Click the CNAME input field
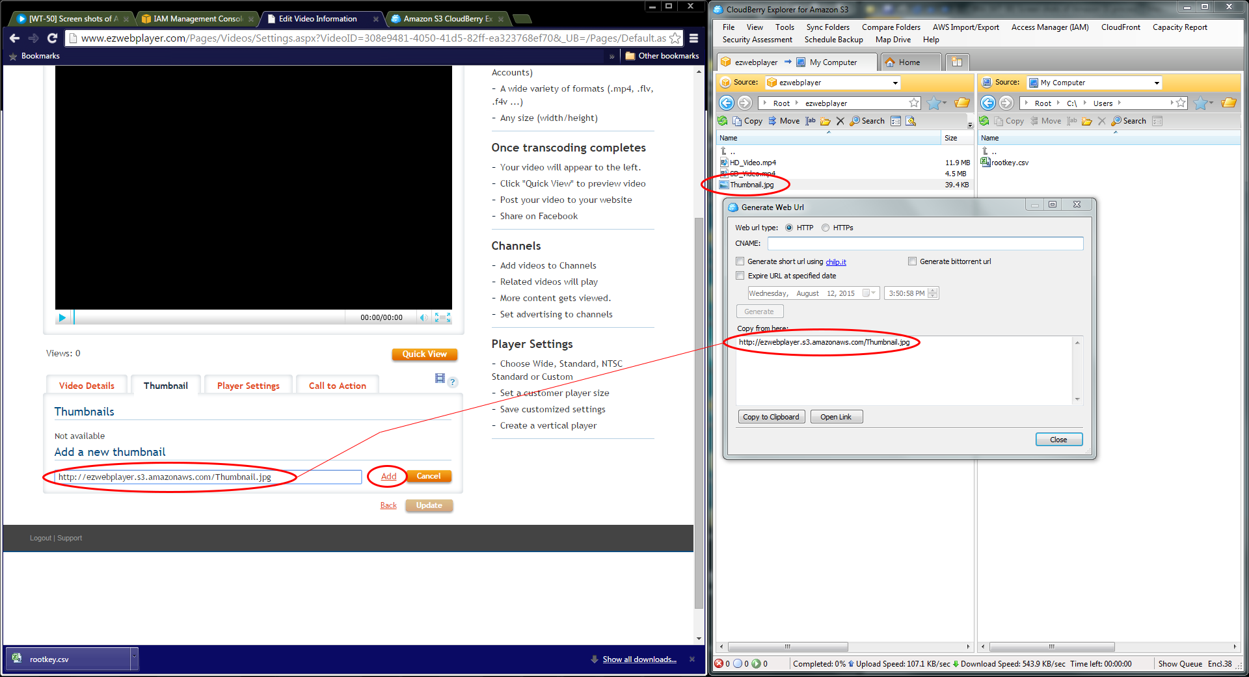1249x677 pixels. point(925,243)
